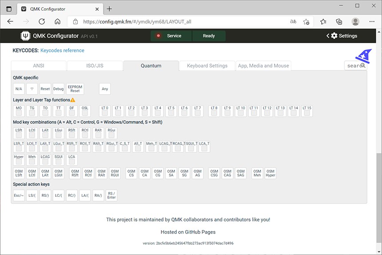Viewport: 382px width, 255px height.
Task: Open the vertical tabs panel icon
Action: [x=9, y=9]
